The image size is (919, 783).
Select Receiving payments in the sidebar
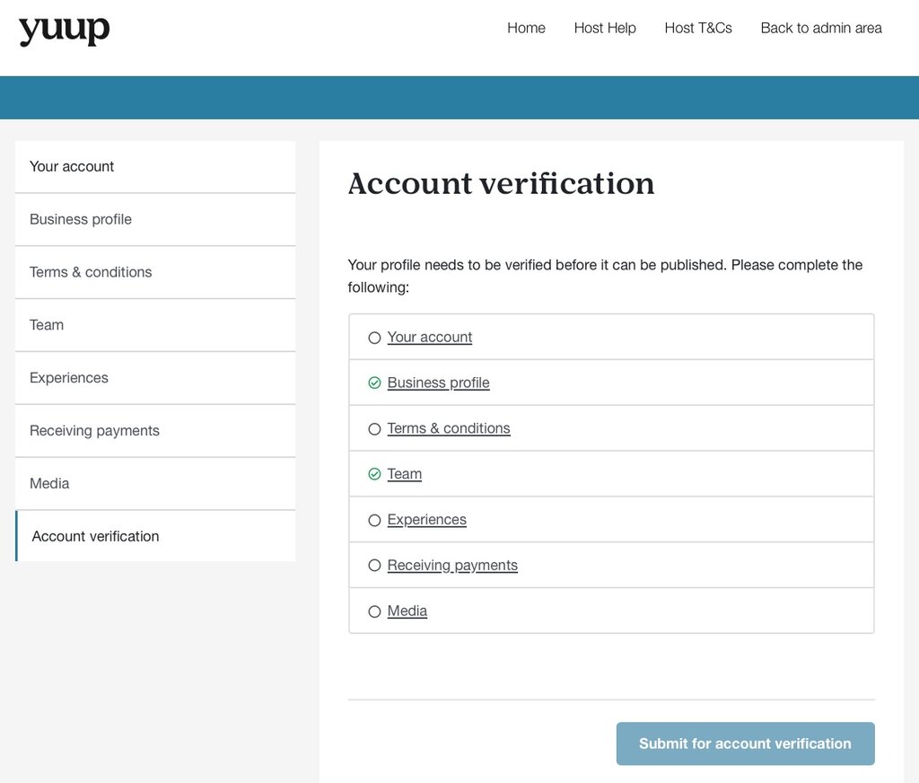pos(155,430)
